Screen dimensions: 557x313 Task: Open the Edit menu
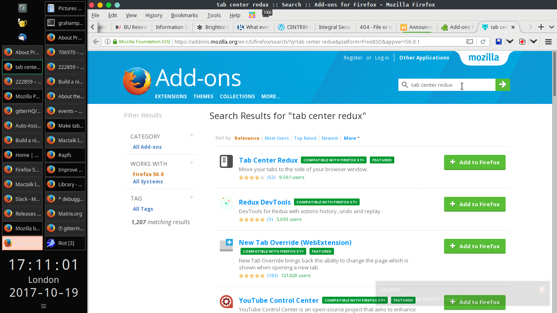pos(113,15)
